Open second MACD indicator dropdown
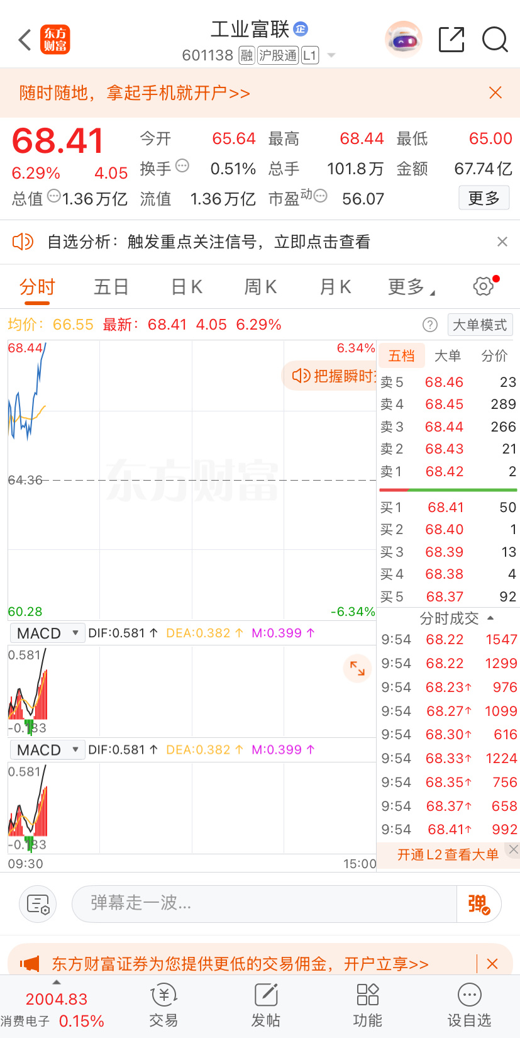Viewport: 520px width, 1038px height. pyautogui.click(x=48, y=750)
